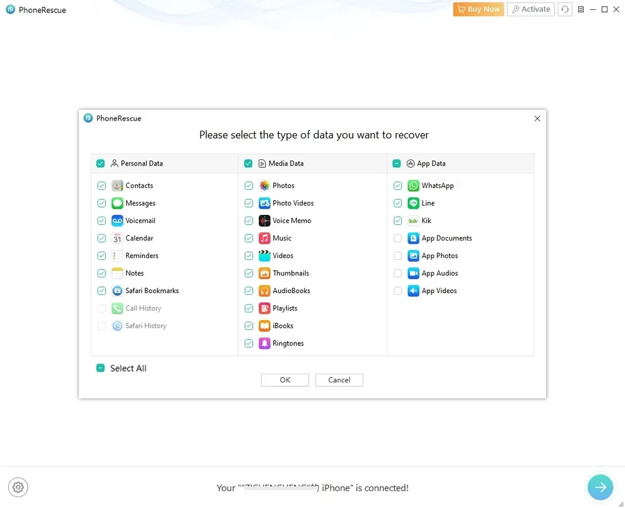Image resolution: width=625 pixels, height=508 pixels.
Task: Click the Photos flower icon
Action: pos(264,186)
